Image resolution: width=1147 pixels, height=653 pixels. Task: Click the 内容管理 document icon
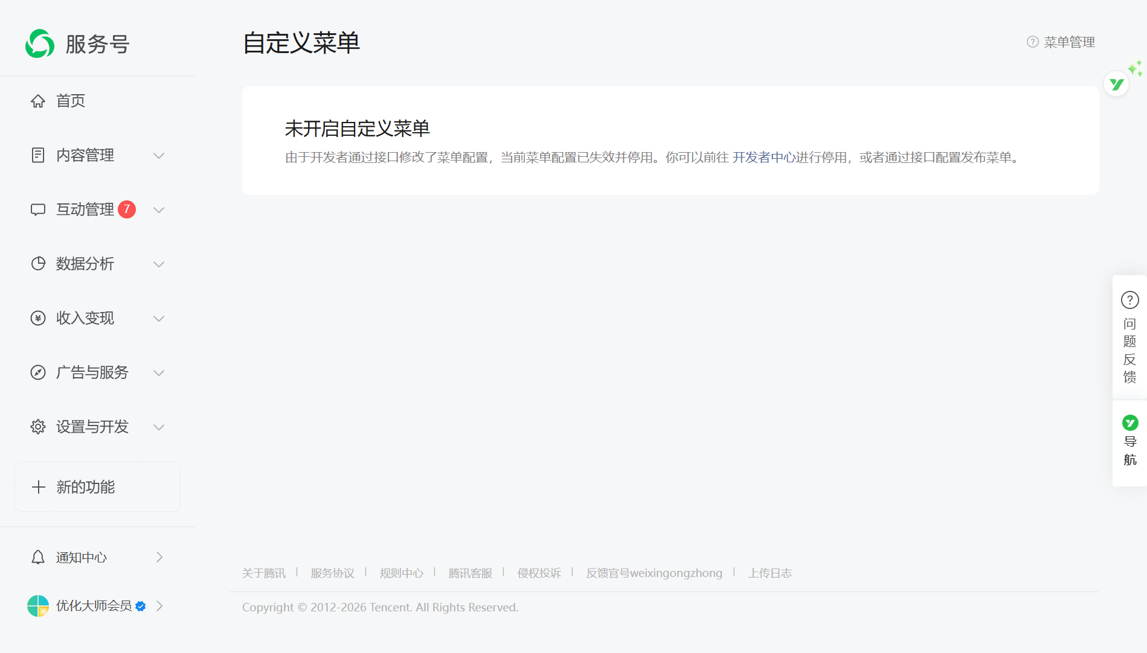[x=37, y=155]
